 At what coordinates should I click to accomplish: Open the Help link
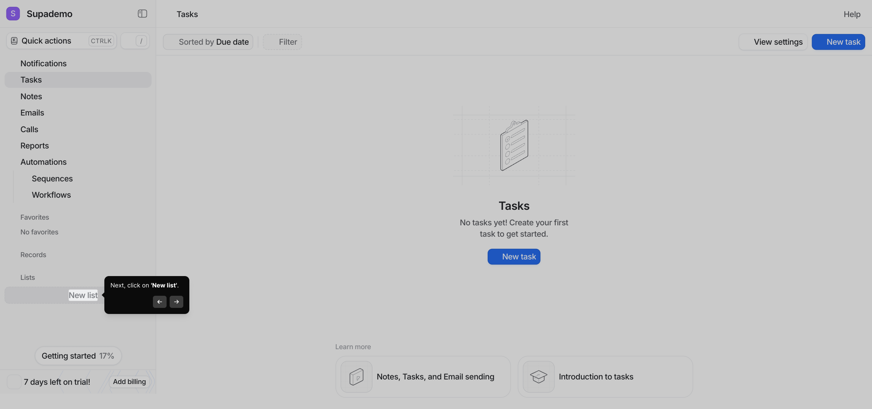coord(852,14)
